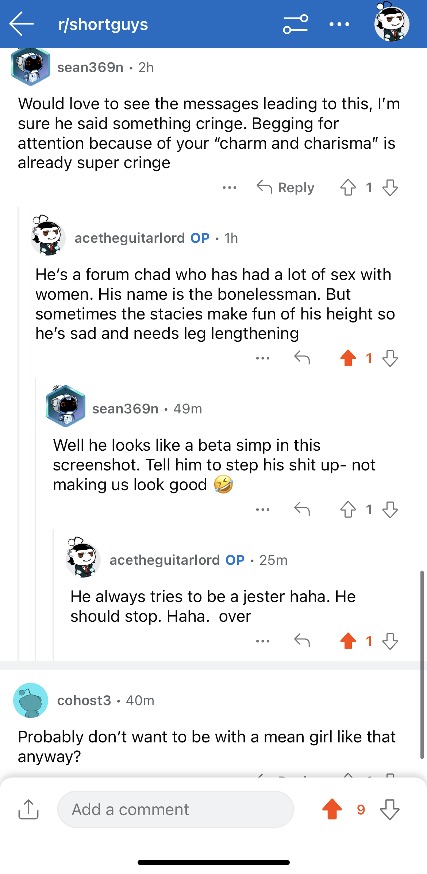
Task: Open comment sort filter icon
Action: [296, 24]
